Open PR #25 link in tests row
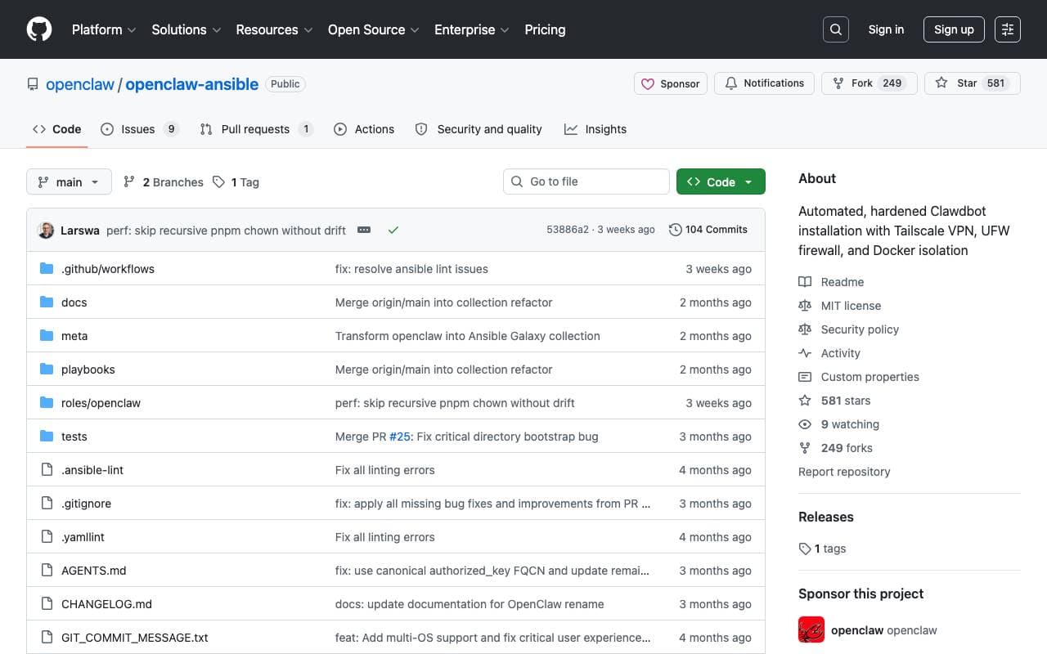 (400, 437)
